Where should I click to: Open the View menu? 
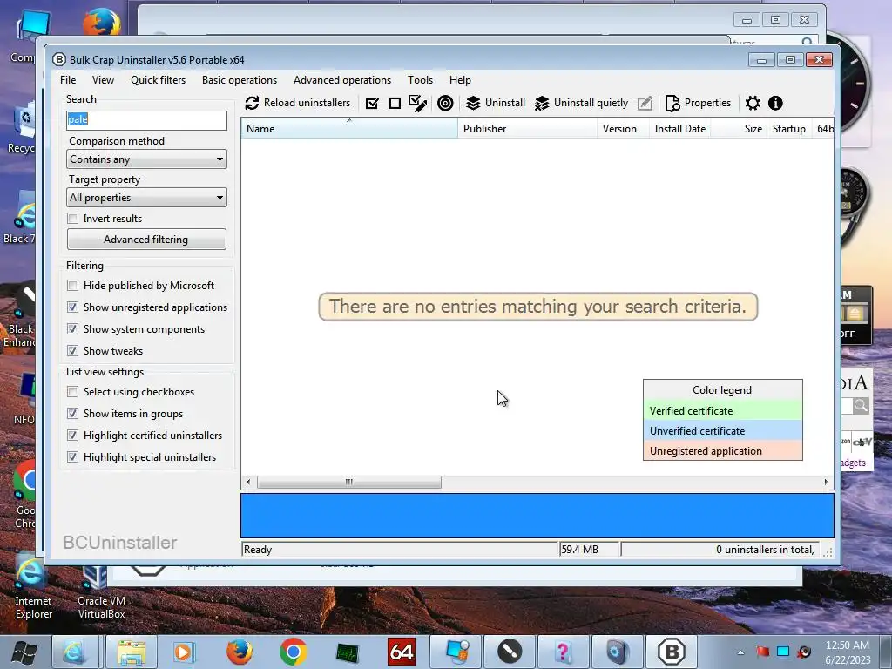click(103, 80)
